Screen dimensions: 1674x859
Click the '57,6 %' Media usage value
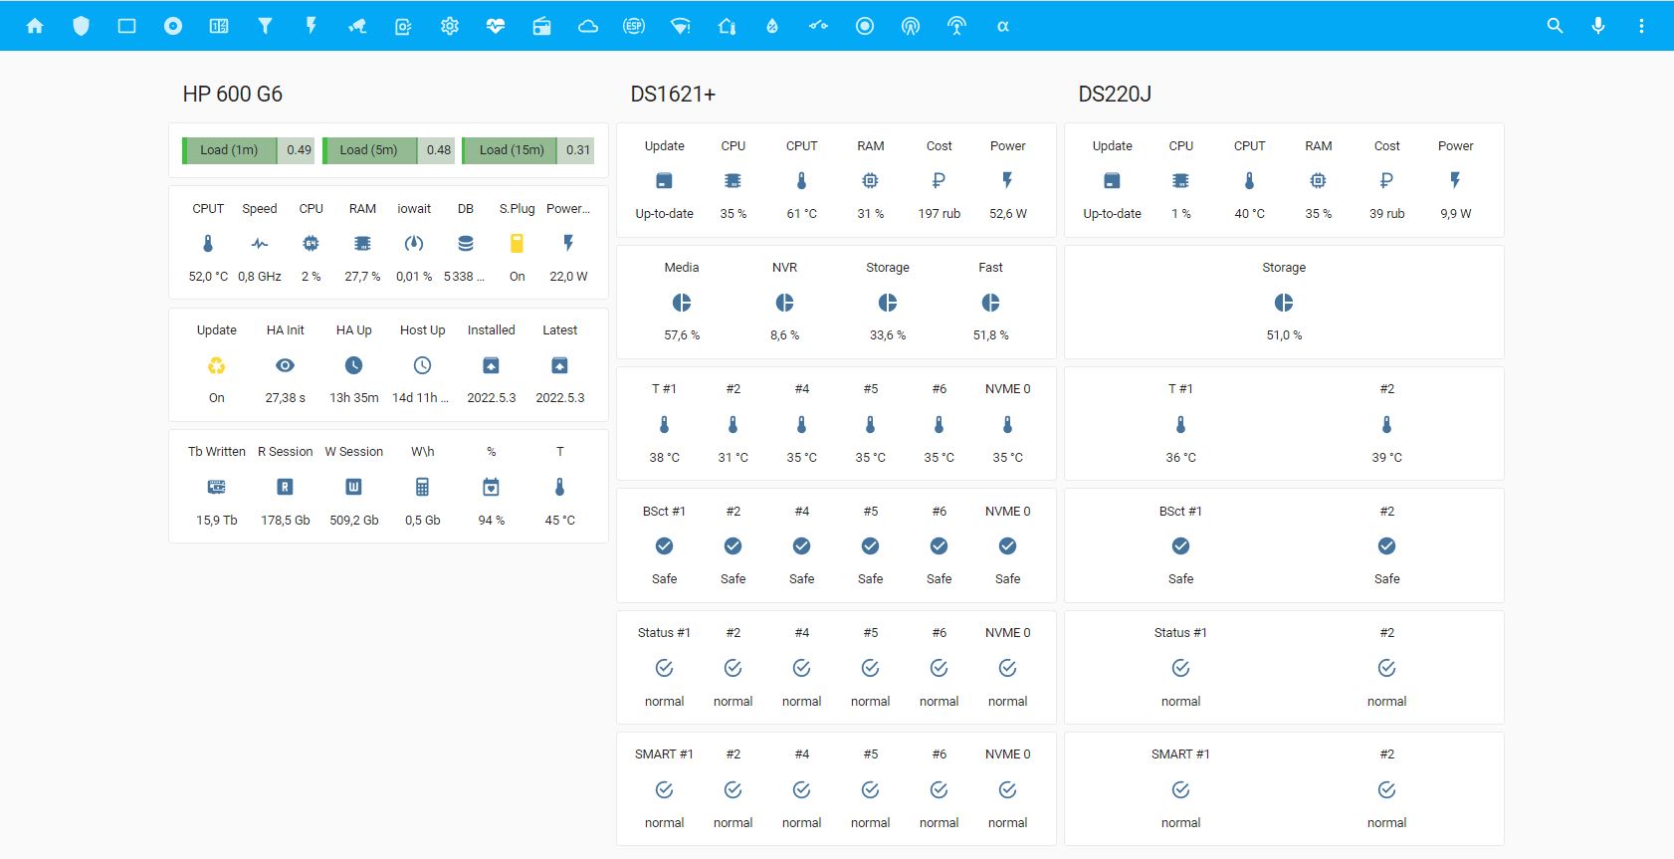(682, 335)
